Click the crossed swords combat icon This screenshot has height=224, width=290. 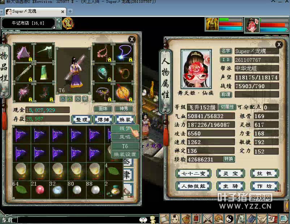[x=208, y=219]
